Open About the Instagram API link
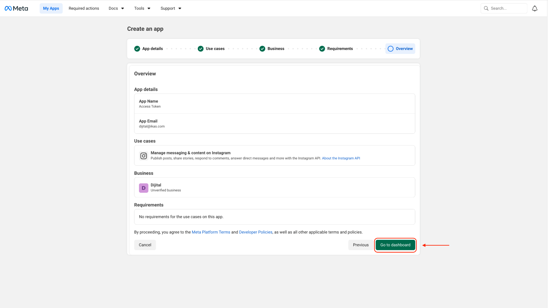The width and height of the screenshot is (548, 308). pyautogui.click(x=341, y=158)
